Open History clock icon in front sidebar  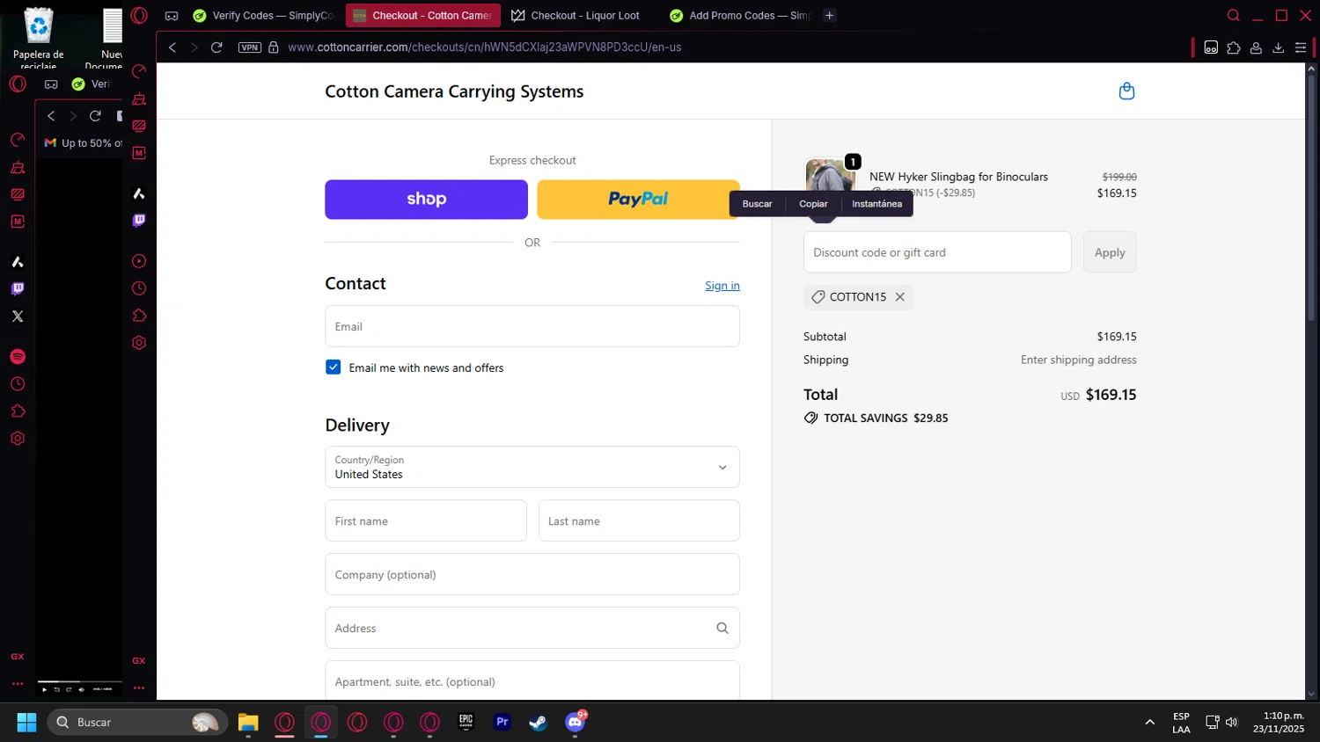tap(139, 288)
